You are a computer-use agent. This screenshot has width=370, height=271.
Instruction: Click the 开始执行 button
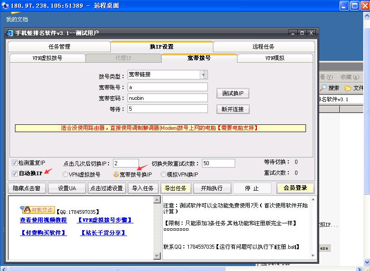click(x=211, y=188)
